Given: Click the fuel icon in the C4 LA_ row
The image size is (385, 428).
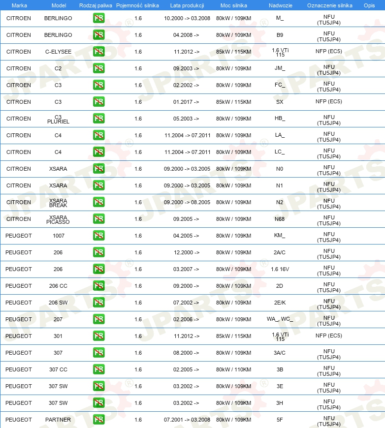Looking at the screenshot, I should [98, 135].
